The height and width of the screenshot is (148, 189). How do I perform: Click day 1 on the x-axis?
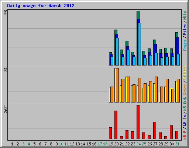(12, 144)
